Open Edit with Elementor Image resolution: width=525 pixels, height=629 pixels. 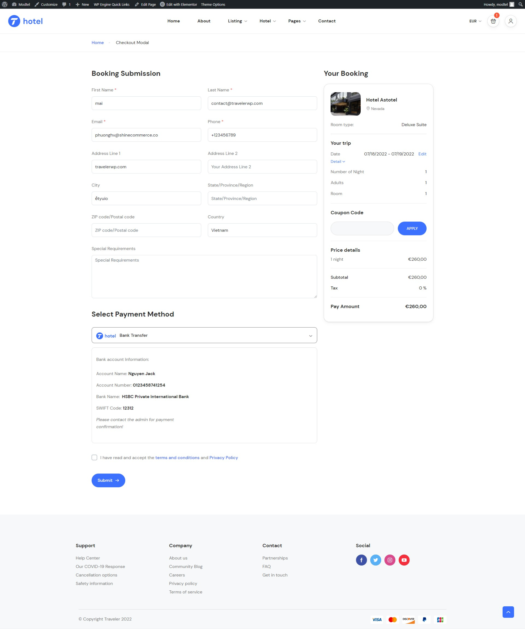coord(178,4)
